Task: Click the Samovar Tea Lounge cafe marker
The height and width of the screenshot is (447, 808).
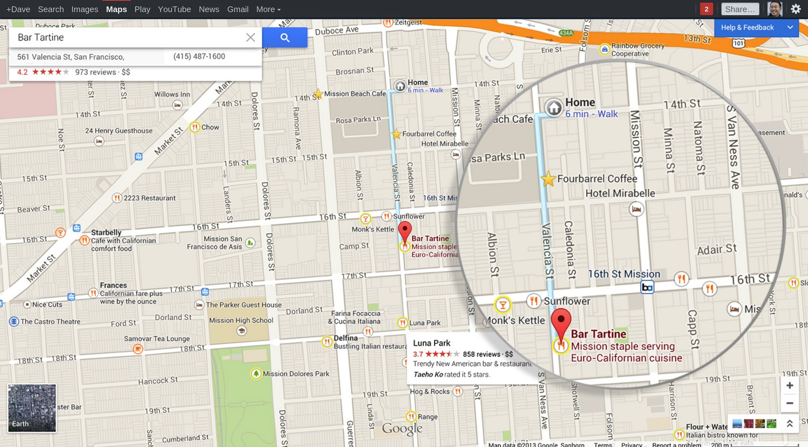Action: [137, 349]
